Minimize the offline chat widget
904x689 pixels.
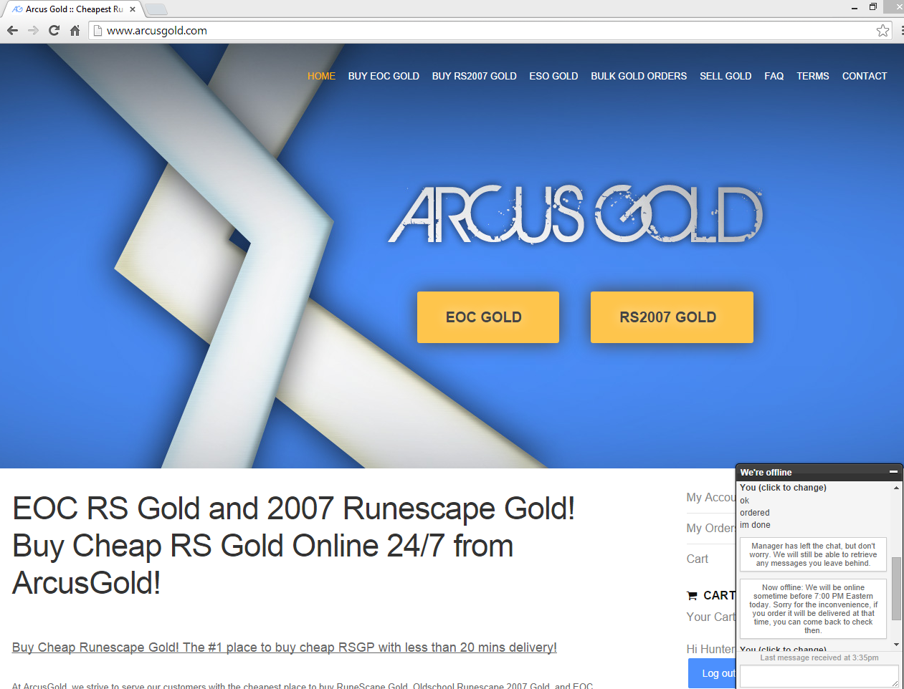893,472
